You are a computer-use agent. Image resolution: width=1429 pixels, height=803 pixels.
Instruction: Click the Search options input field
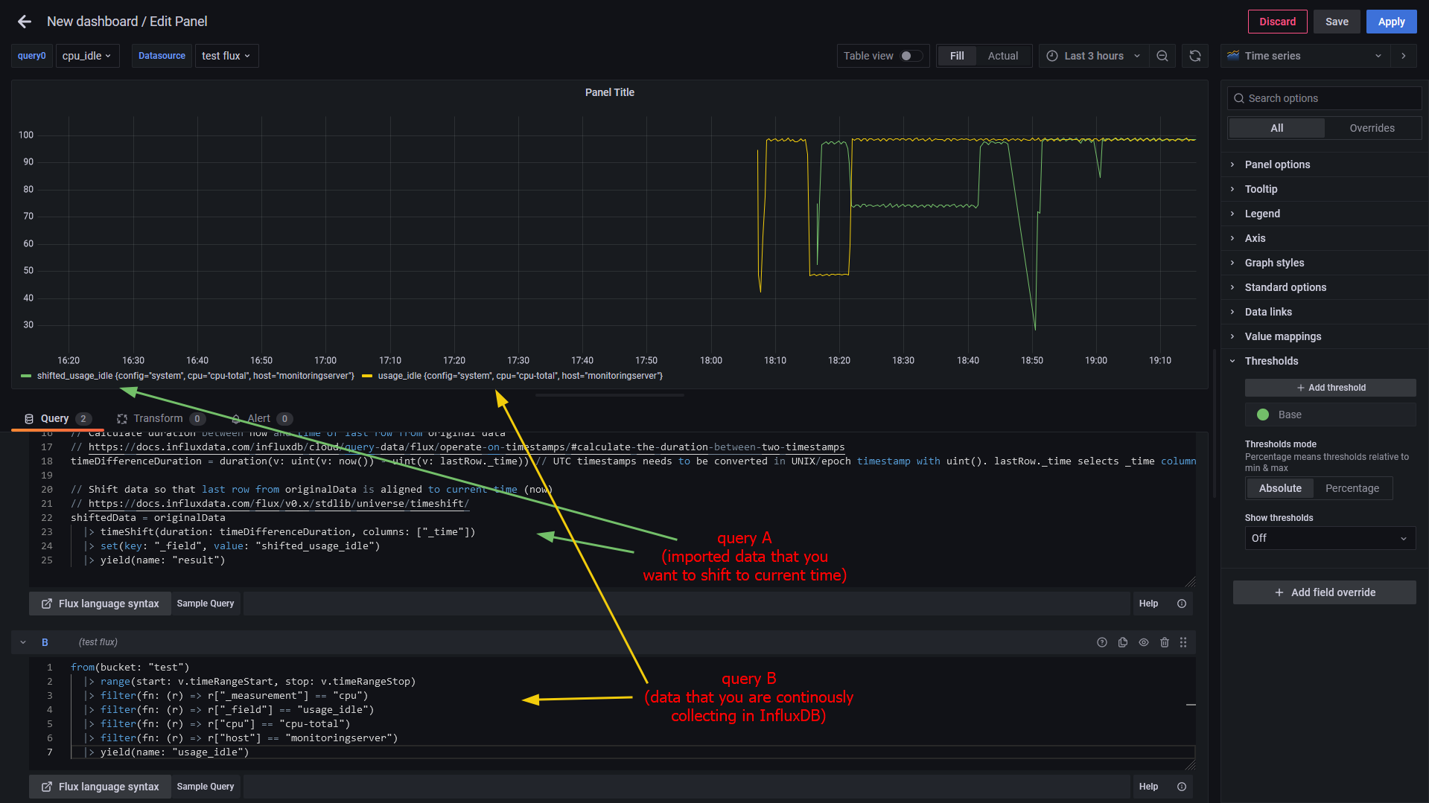tap(1325, 98)
